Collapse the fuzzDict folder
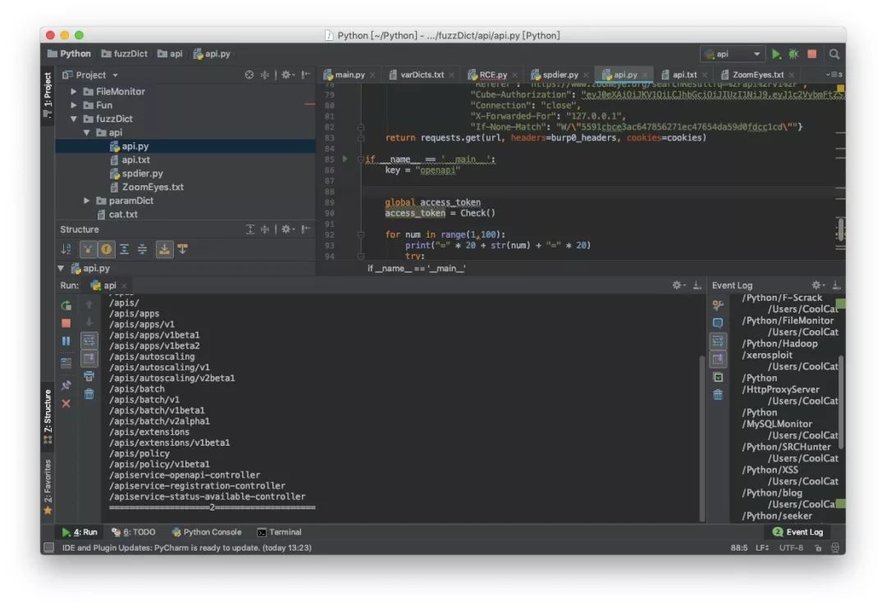 click(x=75, y=119)
